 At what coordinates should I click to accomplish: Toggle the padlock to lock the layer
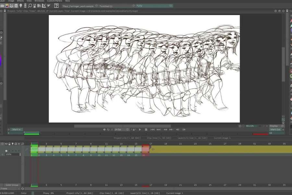coord(9,144)
